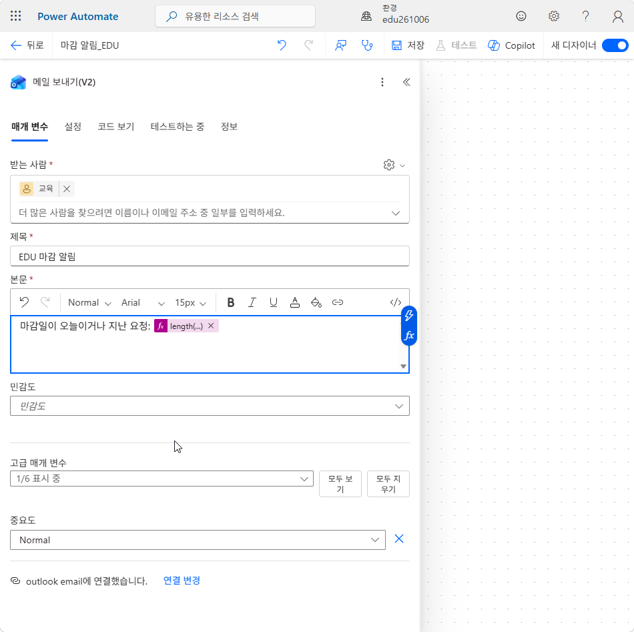Screen dimensions: 634x632
Task: Open the font color picker
Action: pos(295,302)
